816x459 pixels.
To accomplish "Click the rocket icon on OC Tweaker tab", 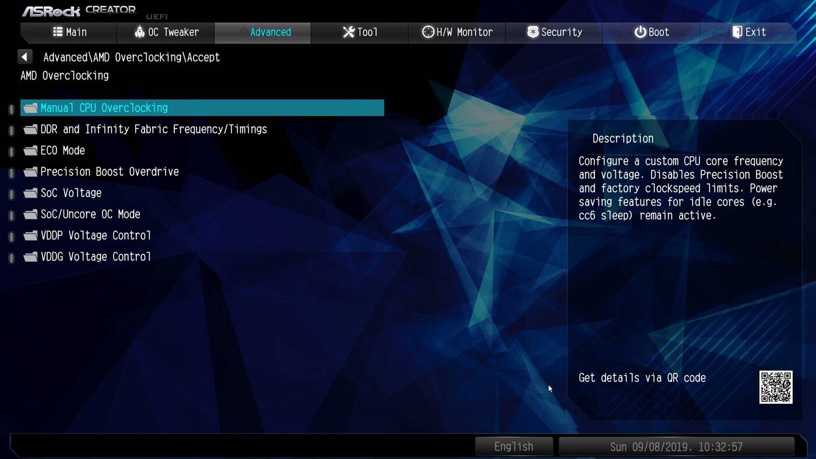I will (139, 32).
